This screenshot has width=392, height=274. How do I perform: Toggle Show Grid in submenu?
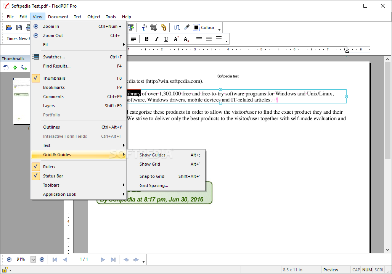pos(166,164)
